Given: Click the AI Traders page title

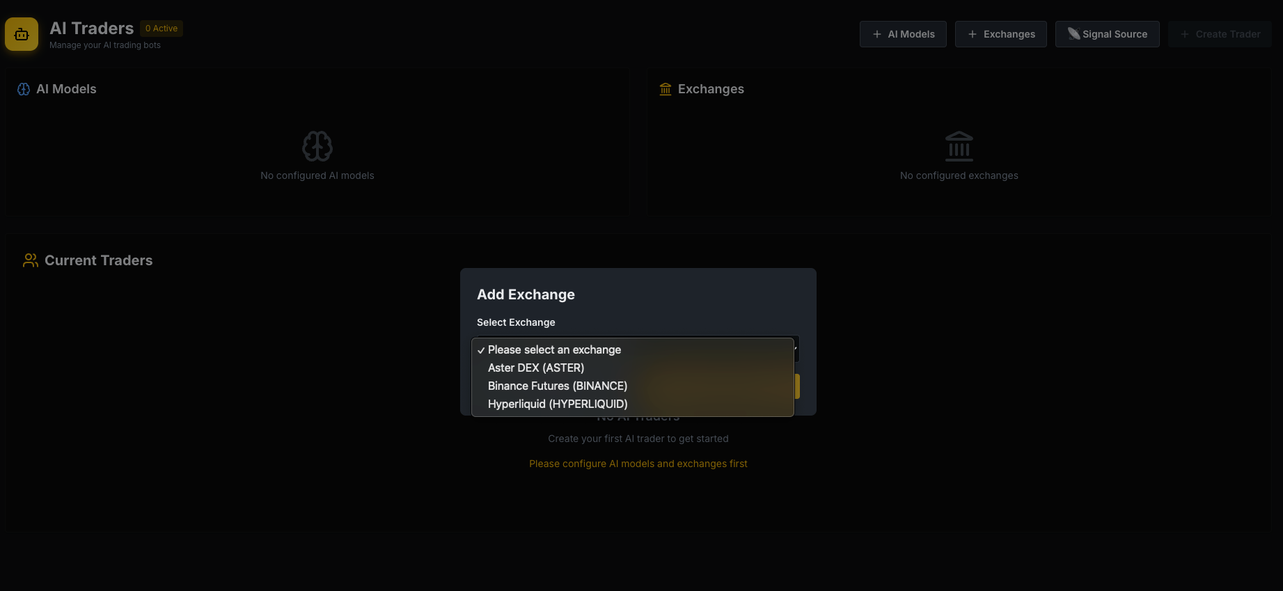Looking at the screenshot, I should click(92, 29).
